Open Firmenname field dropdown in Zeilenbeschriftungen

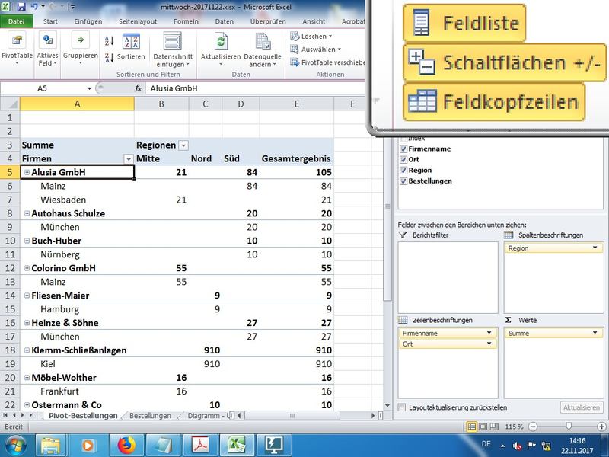point(489,333)
